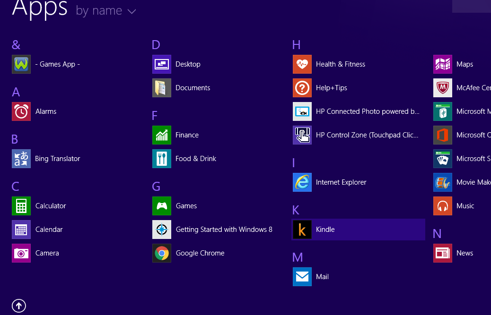The width and height of the screenshot is (491, 315).
Task: Launch Google Chrome from the apps list
Action: click(x=162, y=253)
